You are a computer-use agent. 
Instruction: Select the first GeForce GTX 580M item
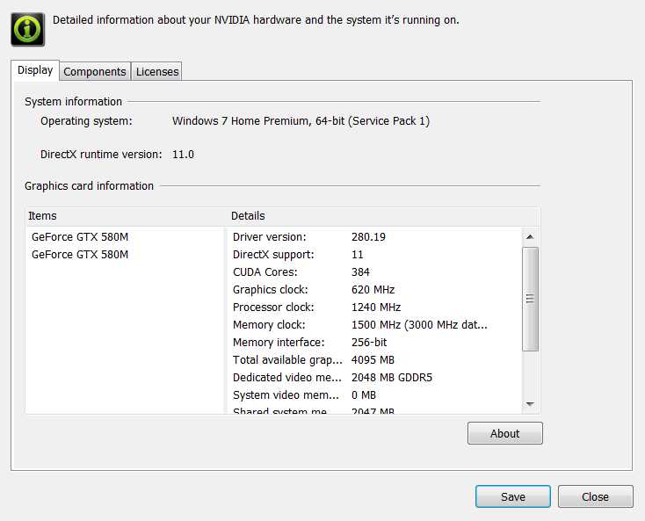coord(80,237)
